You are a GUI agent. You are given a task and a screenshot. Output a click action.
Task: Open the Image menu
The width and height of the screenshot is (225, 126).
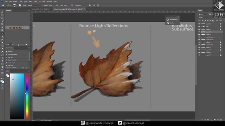coord(15,1)
